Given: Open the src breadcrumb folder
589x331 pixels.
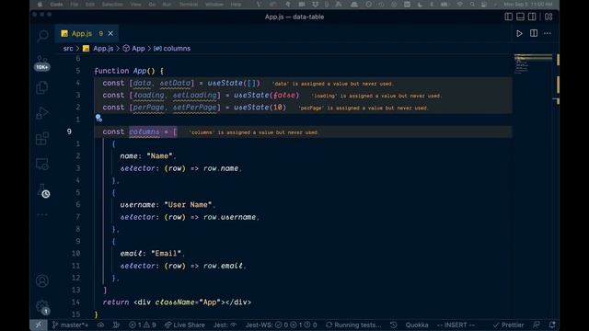Looking at the screenshot, I should tap(68, 49).
